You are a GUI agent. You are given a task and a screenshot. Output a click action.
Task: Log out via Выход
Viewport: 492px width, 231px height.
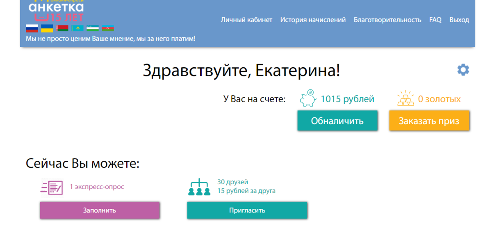click(459, 20)
